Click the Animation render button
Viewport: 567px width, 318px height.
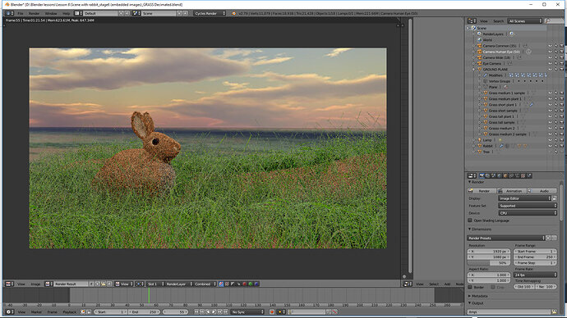point(511,191)
